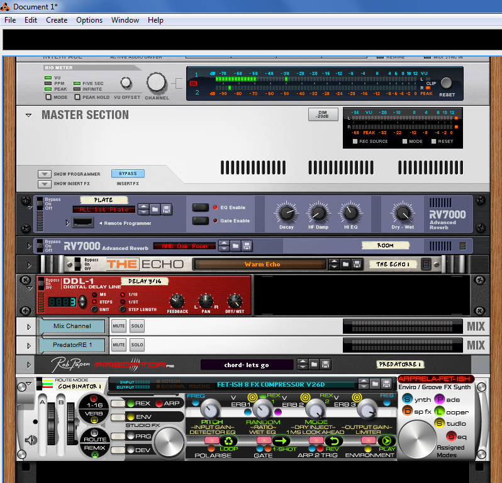
Task: Adjust the VU OFFSET knob
Action: 126,83
